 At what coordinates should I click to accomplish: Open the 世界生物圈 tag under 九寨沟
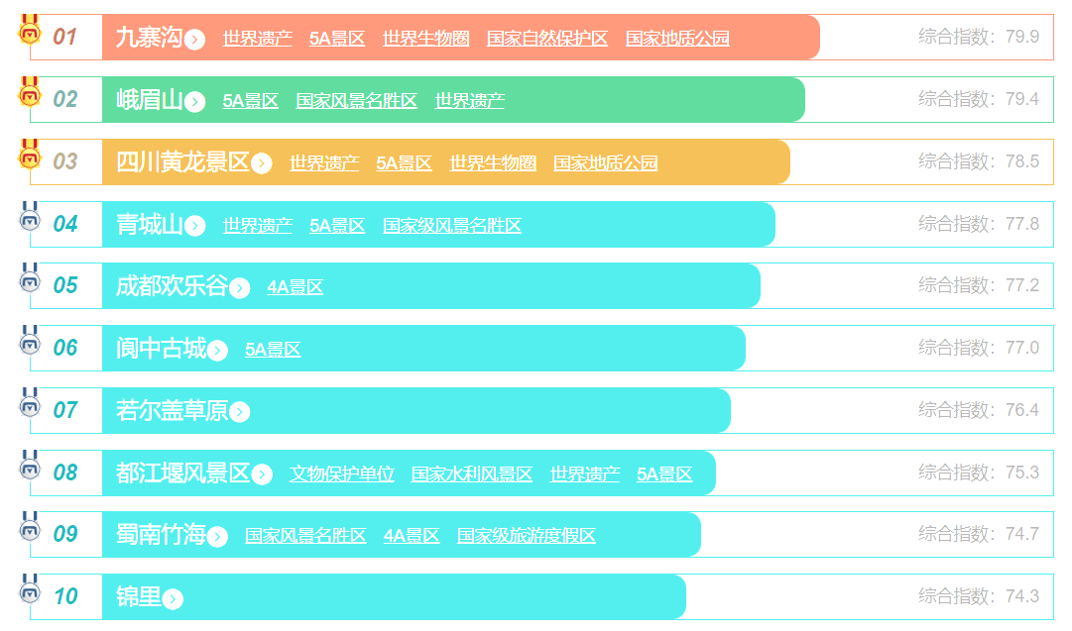click(x=425, y=39)
